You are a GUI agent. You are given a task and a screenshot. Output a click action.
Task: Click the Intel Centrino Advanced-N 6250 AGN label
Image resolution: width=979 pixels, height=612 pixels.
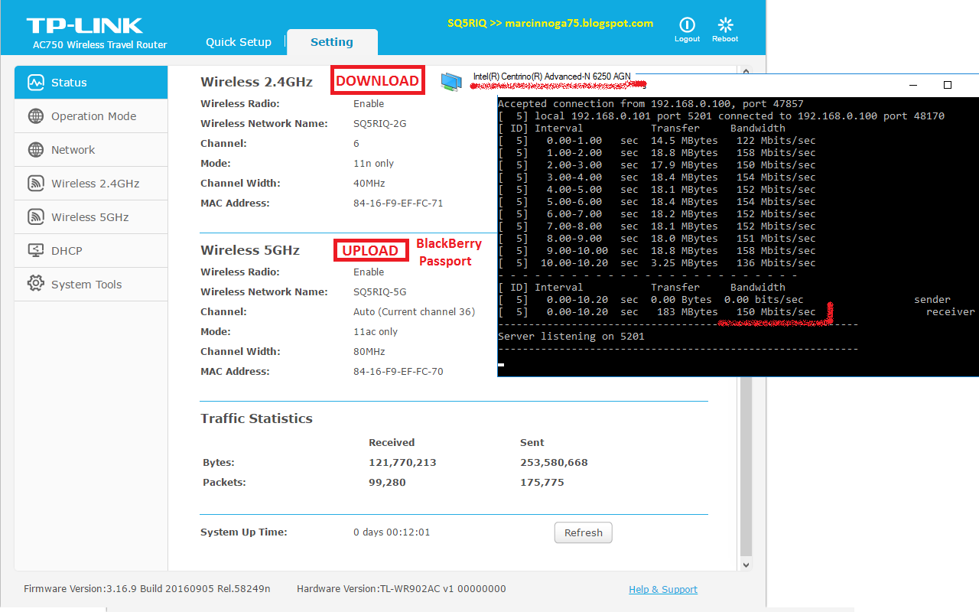[552, 76]
